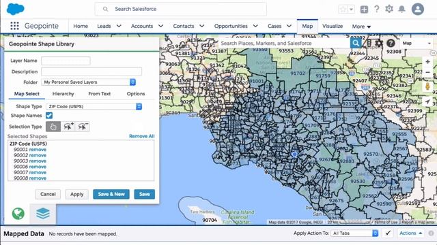Image resolution: width=437 pixels, height=245 pixels.
Task: Expand the Opportunities tab chevron
Action: click(x=255, y=26)
